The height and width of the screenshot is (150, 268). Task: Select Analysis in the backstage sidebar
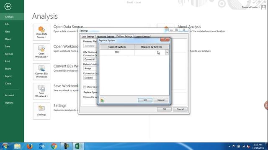pyautogui.click(x=12, y=17)
